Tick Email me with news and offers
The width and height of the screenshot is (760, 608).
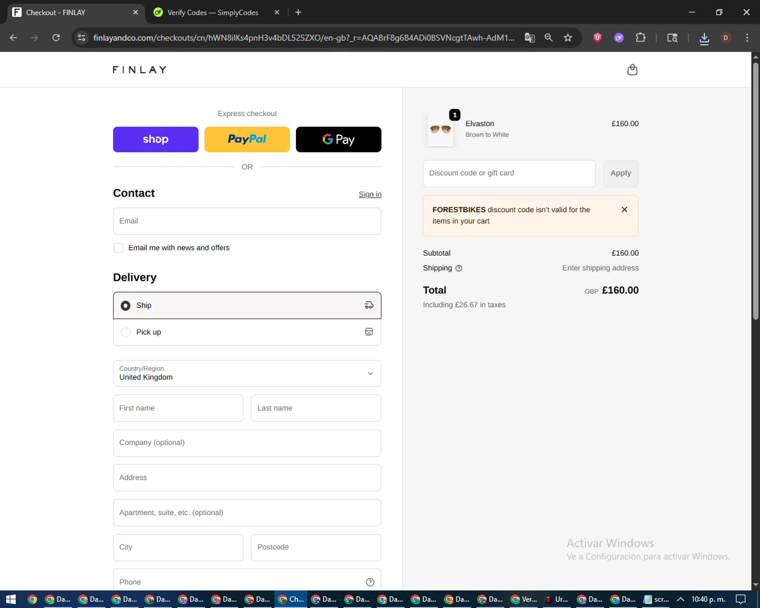coord(119,248)
